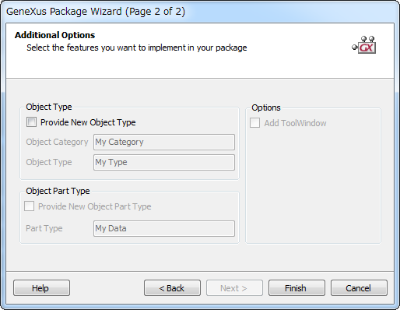The width and height of the screenshot is (400, 310).
Task: Finish the package wizard
Action: pyautogui.click(x=296, y=288)
